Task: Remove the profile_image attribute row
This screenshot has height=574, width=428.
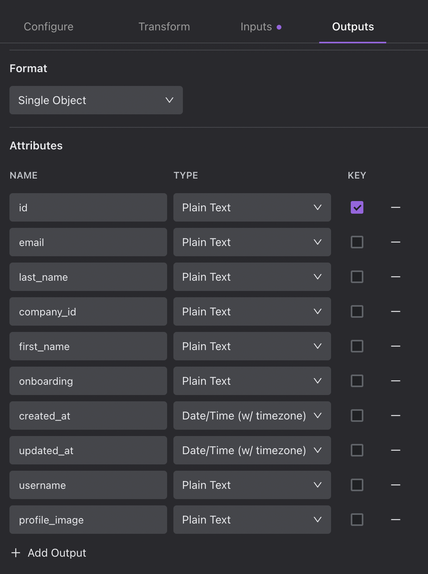Action: (395, 520)
